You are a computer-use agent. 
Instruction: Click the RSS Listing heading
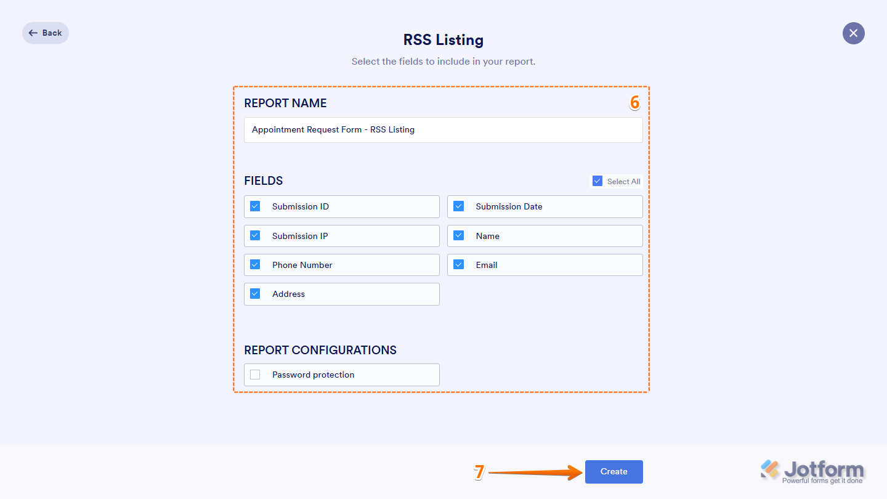pyautogui.click(x=443, y=40)
